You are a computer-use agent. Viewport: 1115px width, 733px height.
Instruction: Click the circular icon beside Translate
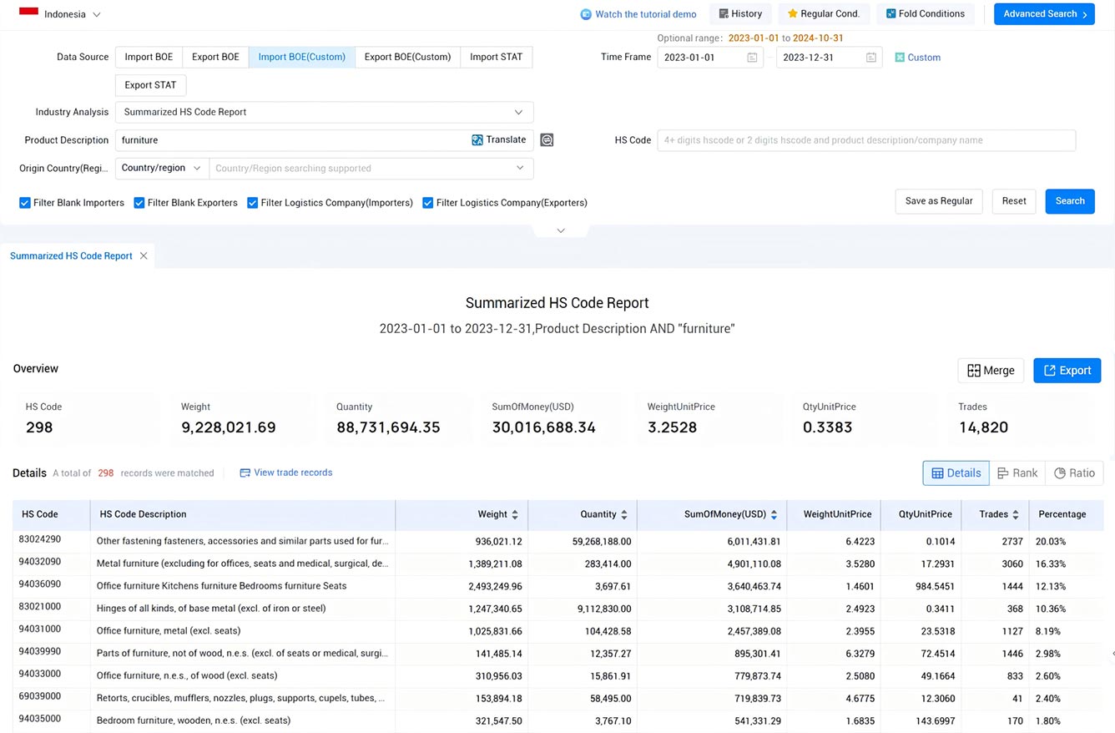coord(547,140)
